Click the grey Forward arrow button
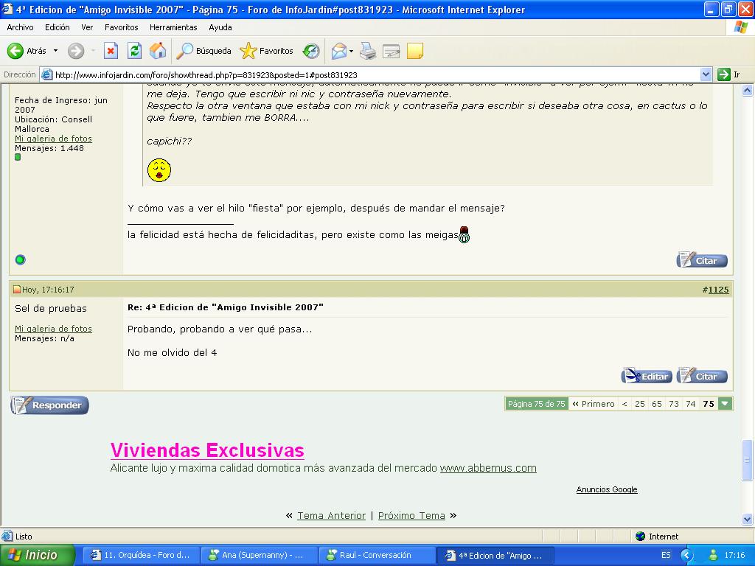 click(x=76, y=51)
